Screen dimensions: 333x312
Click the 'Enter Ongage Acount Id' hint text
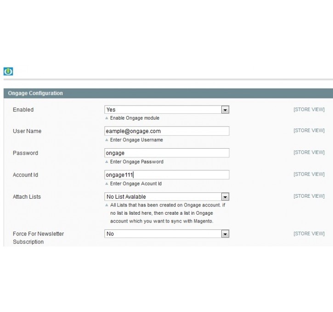coord(136,184)
